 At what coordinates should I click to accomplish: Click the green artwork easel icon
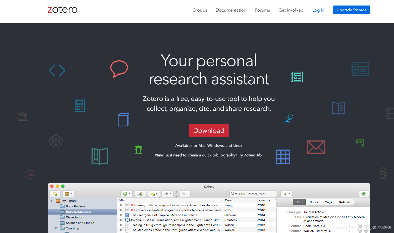(138, 150)
